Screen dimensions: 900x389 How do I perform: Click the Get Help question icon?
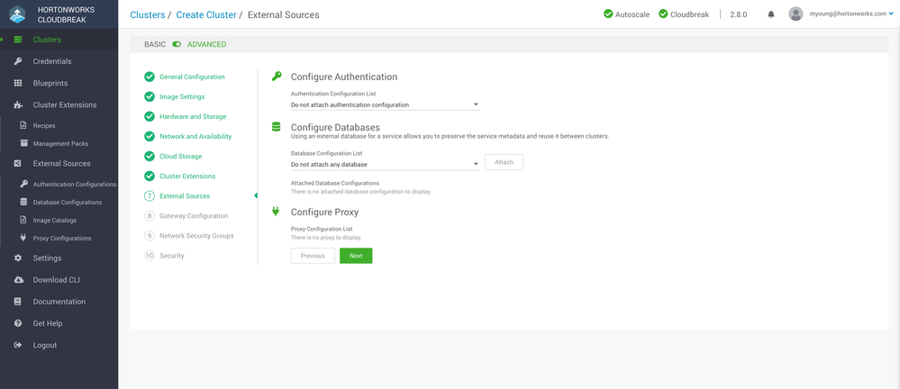click(x=18, y=323)
